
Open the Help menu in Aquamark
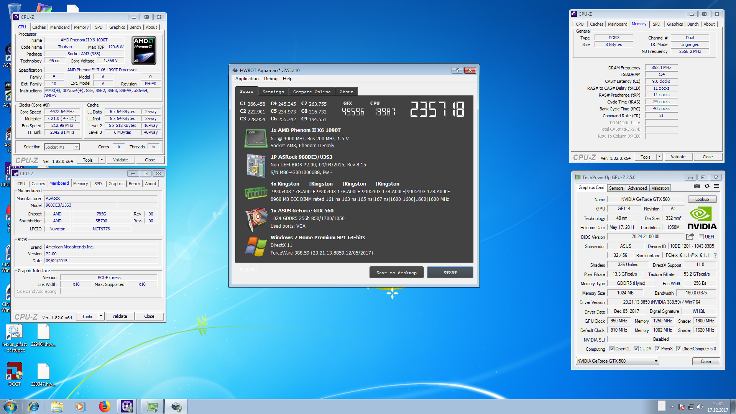(x=287, y=79)
